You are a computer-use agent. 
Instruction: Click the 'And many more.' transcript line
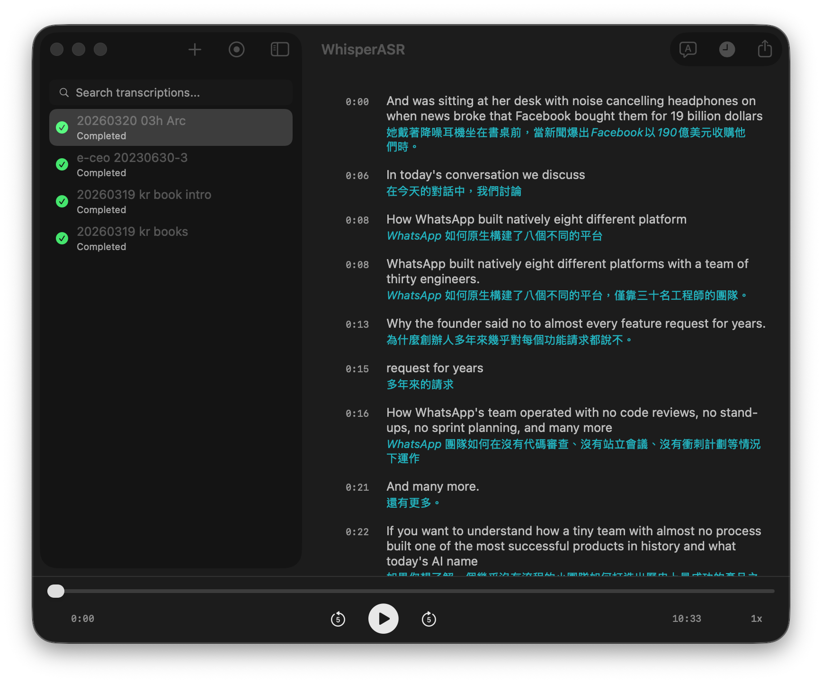point(432,486)
